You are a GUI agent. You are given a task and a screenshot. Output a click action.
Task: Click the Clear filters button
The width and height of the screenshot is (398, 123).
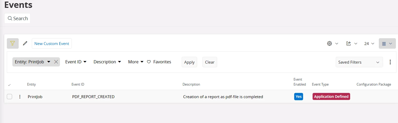(x=210, y=62)
